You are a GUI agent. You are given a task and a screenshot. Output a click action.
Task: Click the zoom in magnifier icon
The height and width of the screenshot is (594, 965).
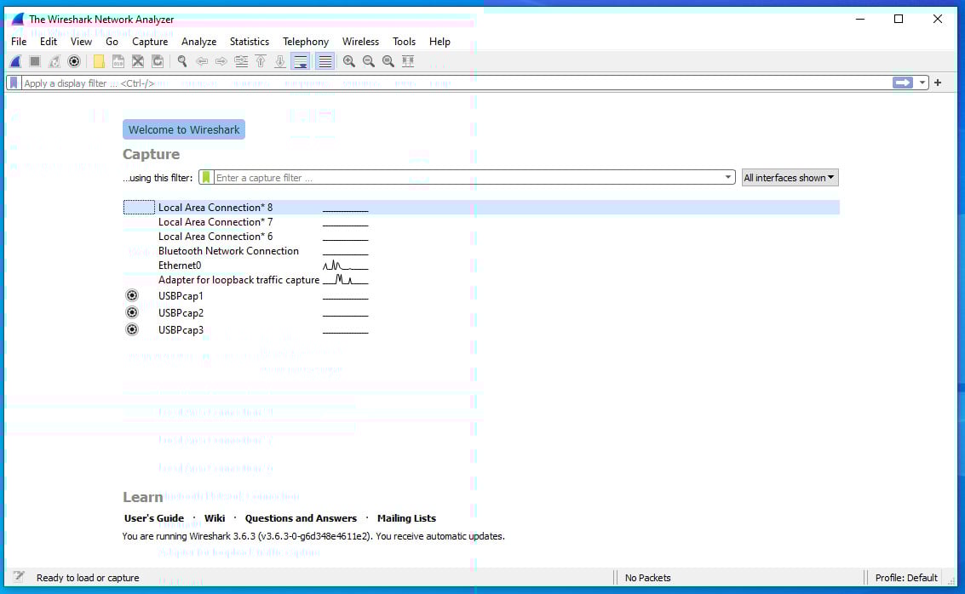pyautogui.click(x=349, y=61)
